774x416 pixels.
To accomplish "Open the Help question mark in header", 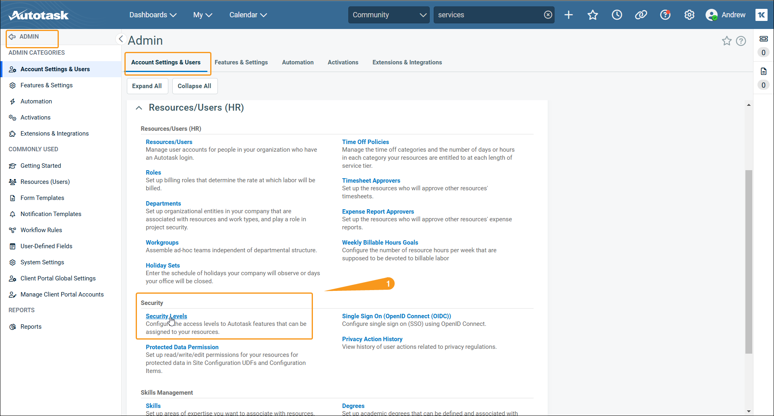I will (x=665, y=15).
